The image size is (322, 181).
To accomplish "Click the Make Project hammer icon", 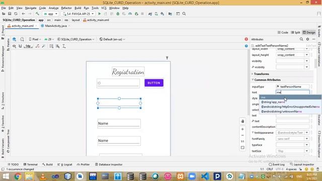I will [37, 14].
